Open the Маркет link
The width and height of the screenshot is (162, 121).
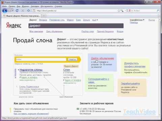(70, 20)
